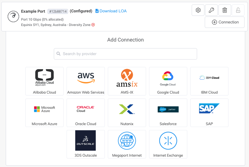The image size is (249, 167).
Task: Click the Nutanix provider icon
Action: point(127,109)
